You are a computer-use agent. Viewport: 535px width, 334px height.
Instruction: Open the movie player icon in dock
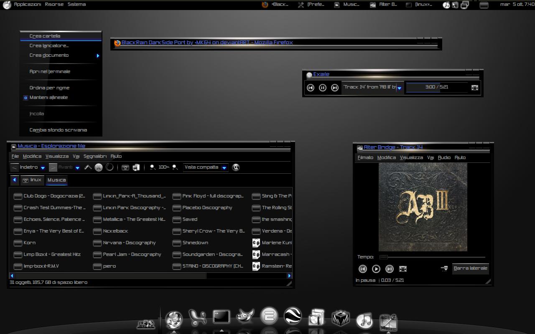click(x=388, y=322)
